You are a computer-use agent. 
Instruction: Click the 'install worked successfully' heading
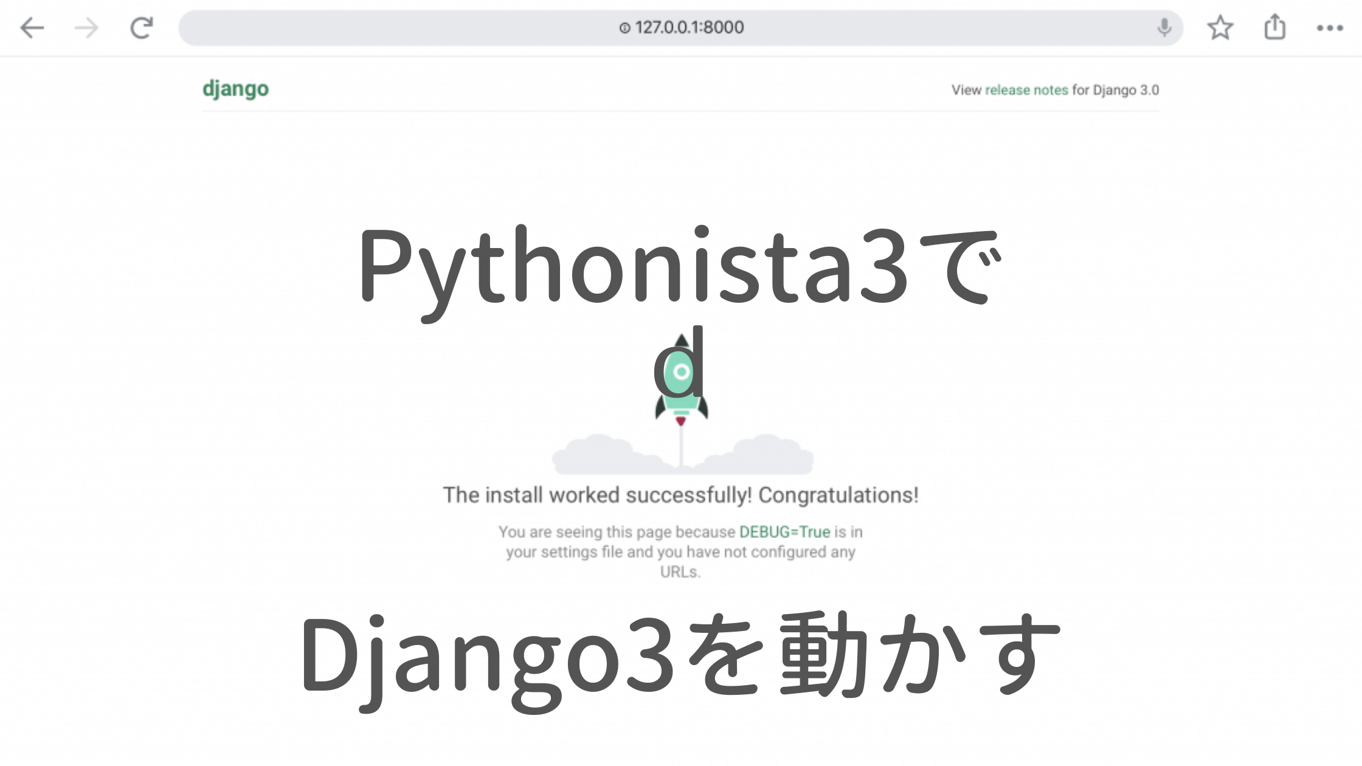tap(680, 495)
